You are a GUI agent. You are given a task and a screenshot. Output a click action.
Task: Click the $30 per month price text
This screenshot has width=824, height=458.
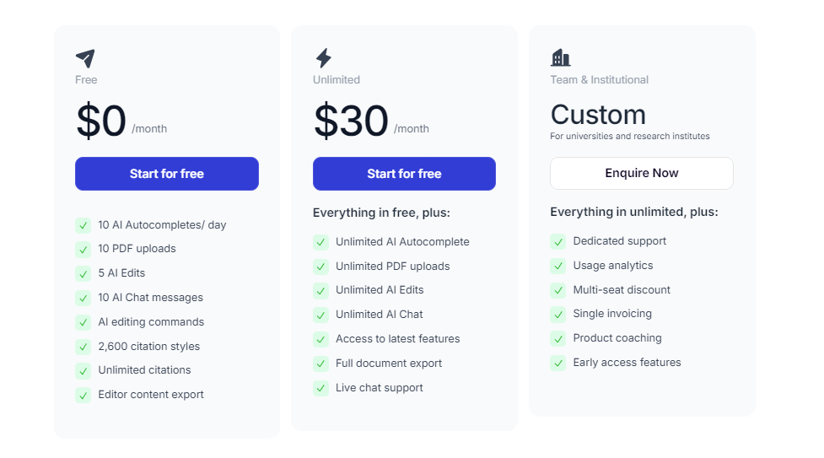click(351, 121)
